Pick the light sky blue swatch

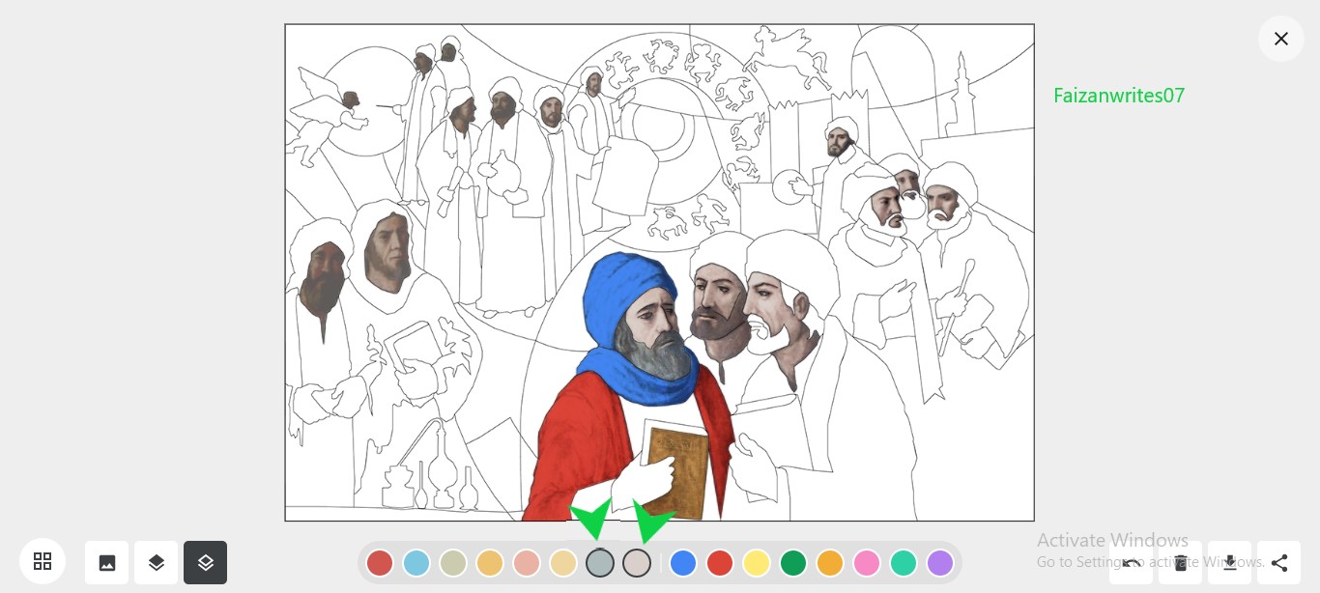[x=416, y=563]
